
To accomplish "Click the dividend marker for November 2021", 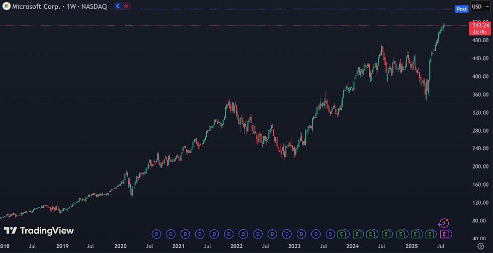I will (x=228, y=234).
